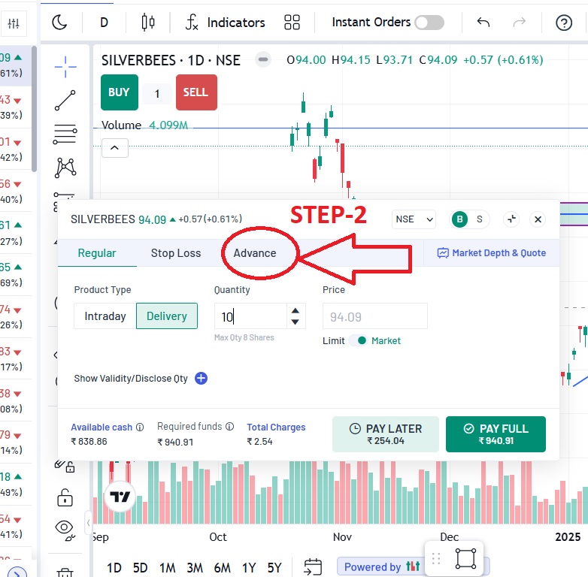This screenshot has width=588, height=577.
Task: Toggle the Limit/Market price switch
Action: [359, 340]
